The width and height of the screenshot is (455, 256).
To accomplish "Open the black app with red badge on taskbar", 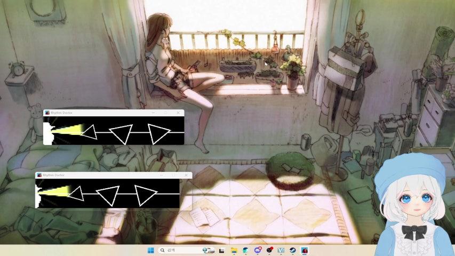I will point(269,250).
